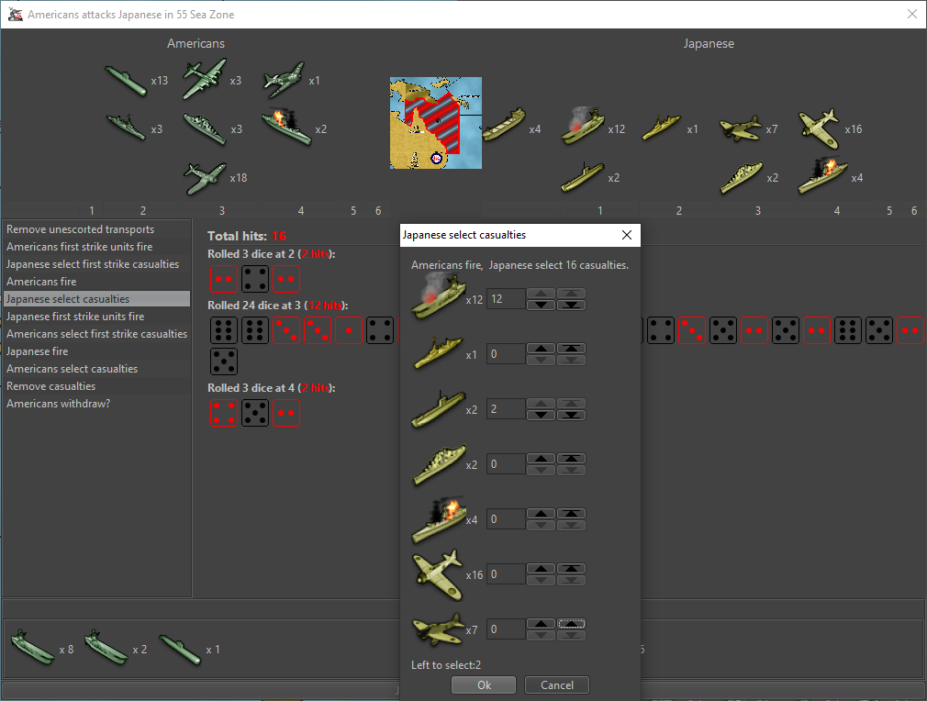Viewport: 927px width, 701px height.
Task: Click the American x13 submarine icon
Action: [126, 81]
